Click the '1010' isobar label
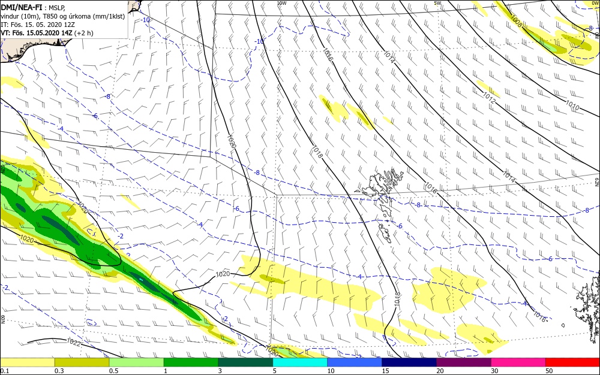 (572, 105)
